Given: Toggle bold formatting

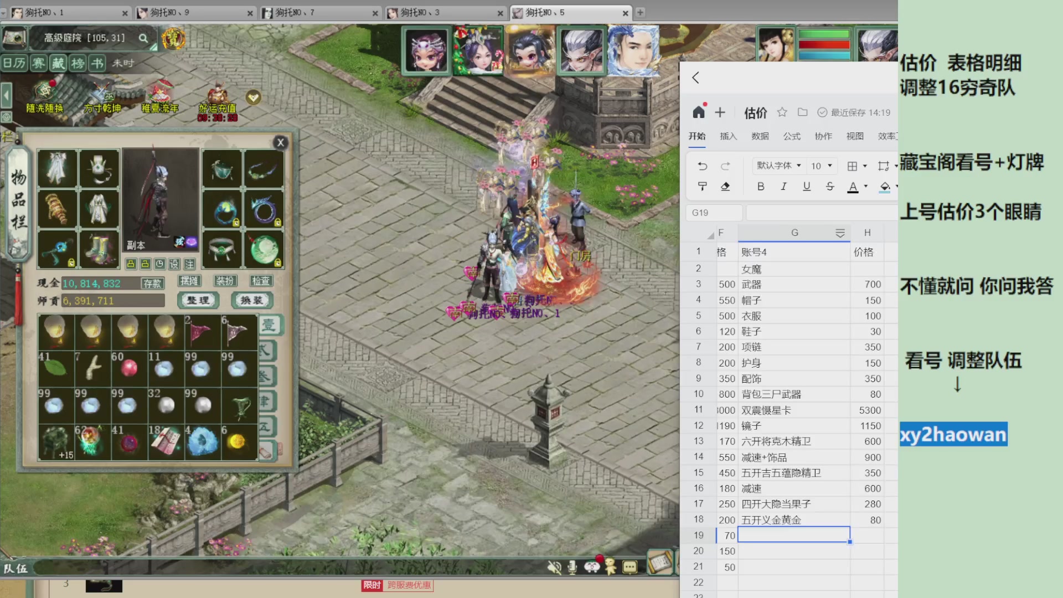Looking at the screenshot, I should pyautogui.click(x=761, y=187).
